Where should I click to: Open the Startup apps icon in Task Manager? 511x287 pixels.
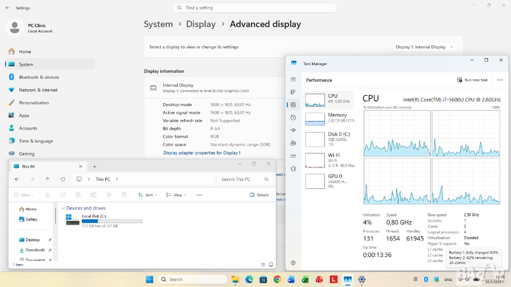point(293,131)
